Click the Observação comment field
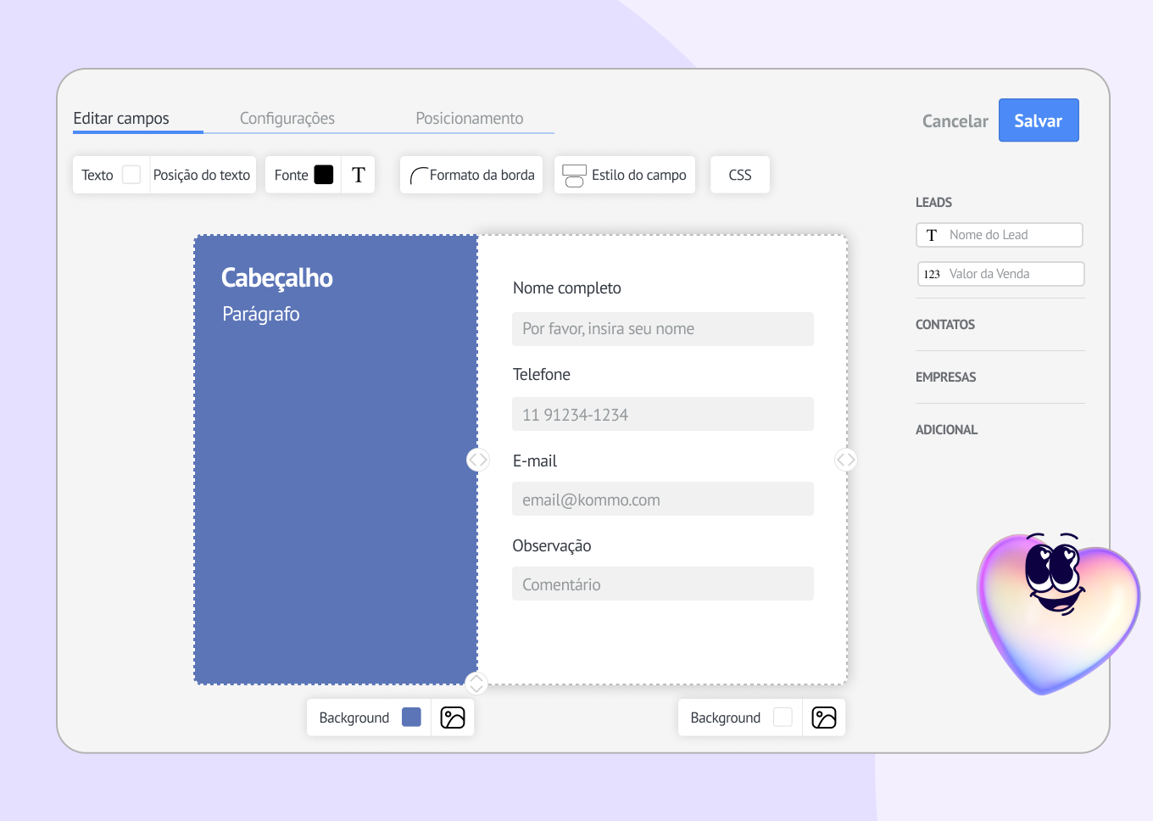 [x=663, y=584]
